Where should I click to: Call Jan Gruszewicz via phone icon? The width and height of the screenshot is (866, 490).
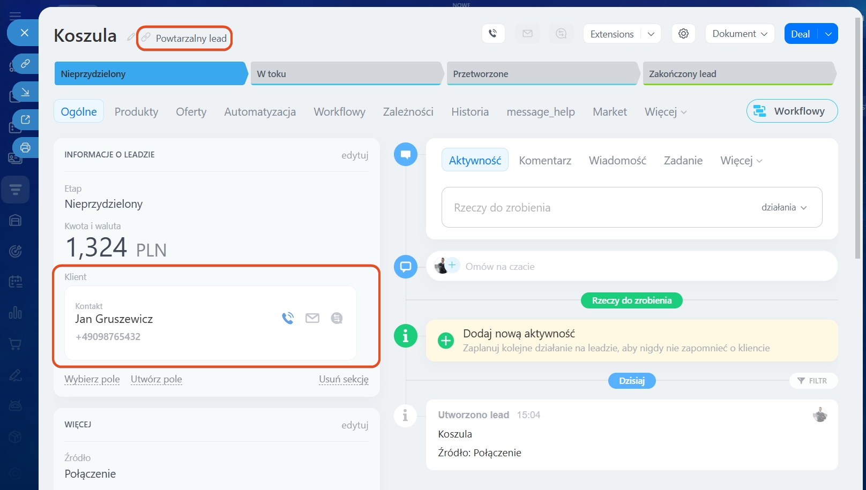point(288,318)
